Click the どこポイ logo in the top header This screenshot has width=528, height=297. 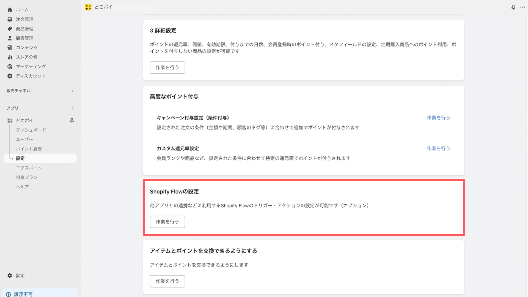pyautogui.click(x=88, y=7)
